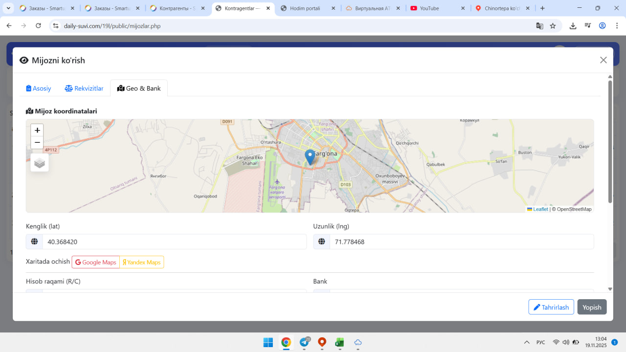Close the Mijozni ko'rish dialog
This screenshot has width=626, height=352.
(603, 60)
